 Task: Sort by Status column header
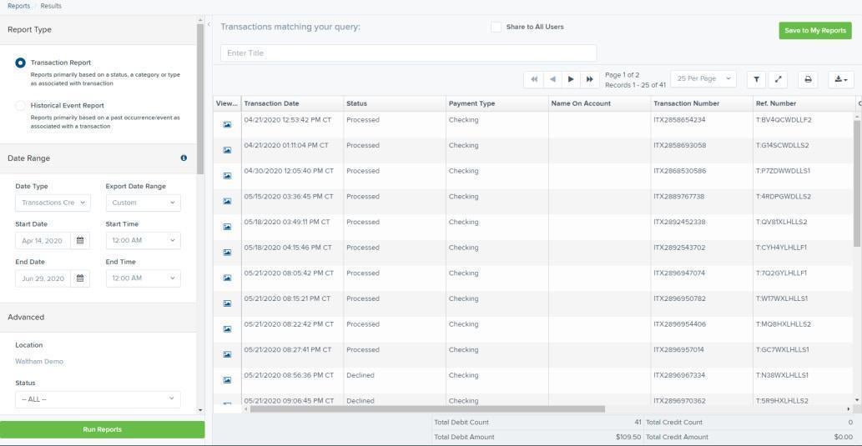[x=395, y=103]
